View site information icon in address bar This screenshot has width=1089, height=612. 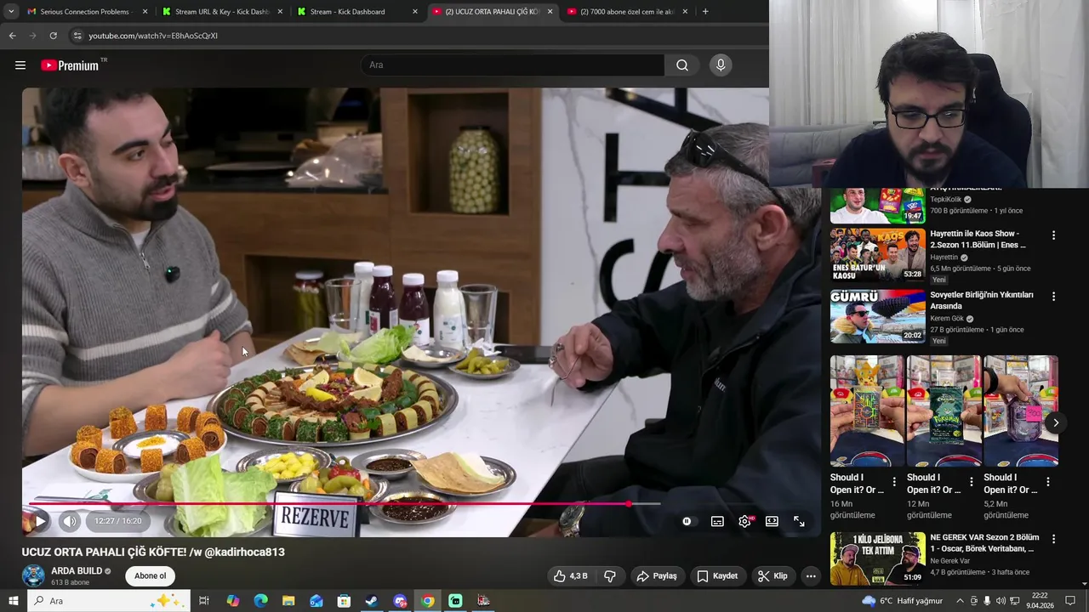(77, 36)
